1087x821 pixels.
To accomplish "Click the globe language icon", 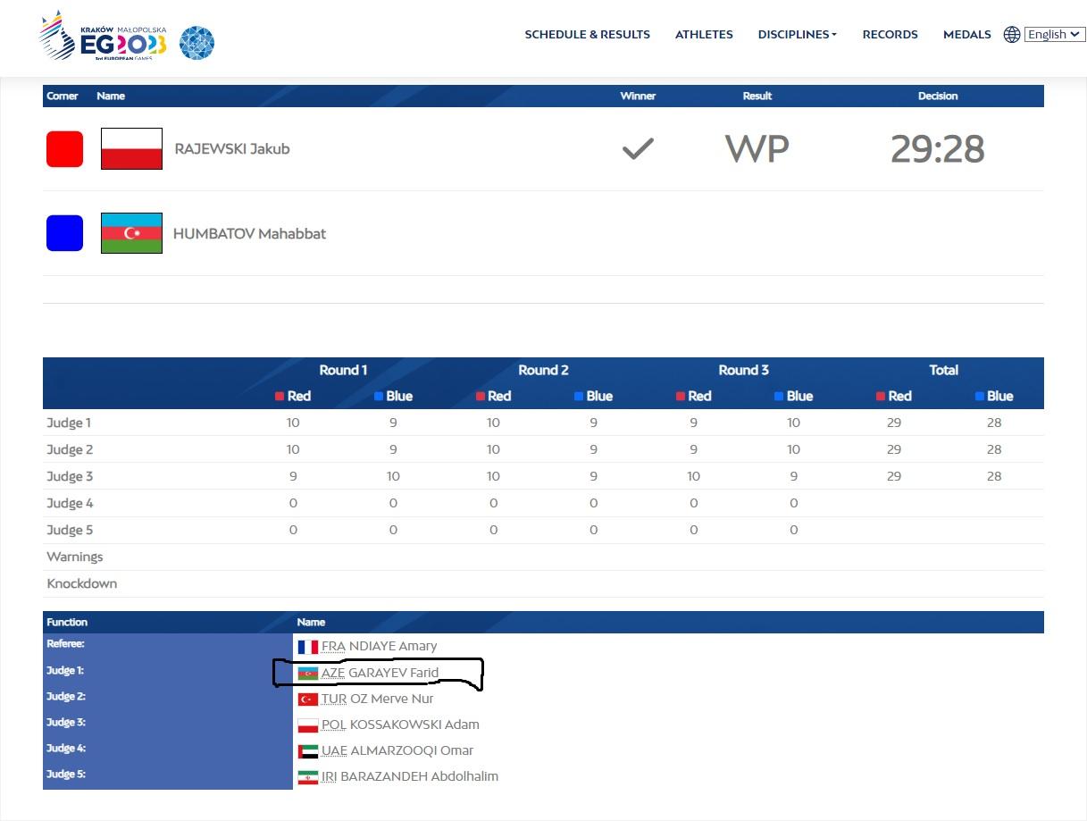I will click(1011, 35).
